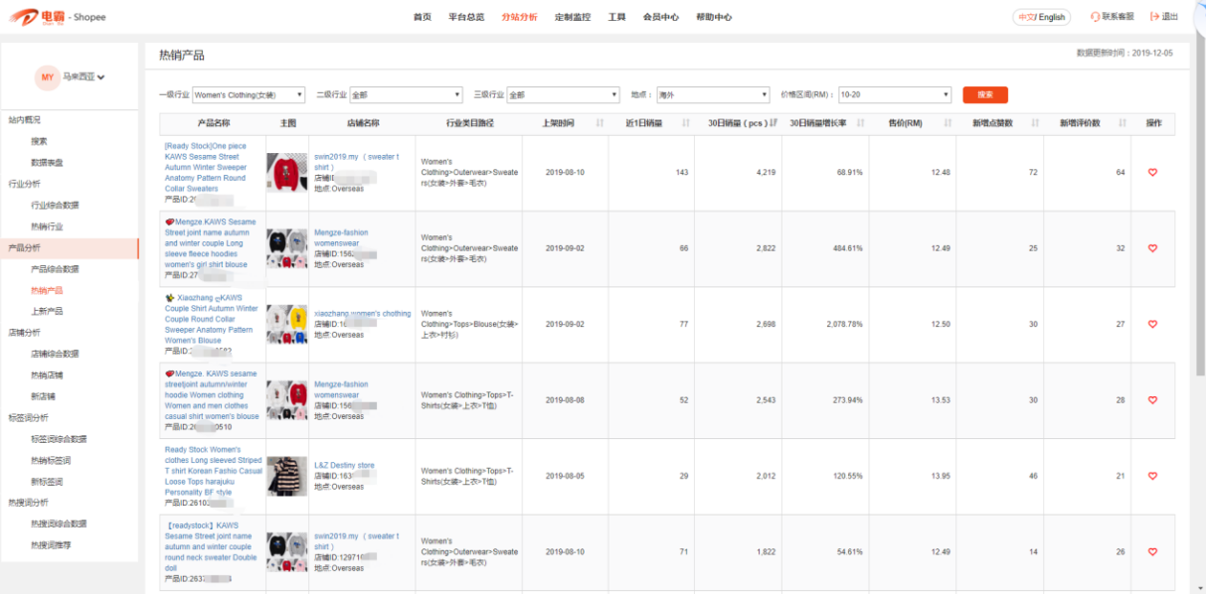Screen dimensions: 1206x594
Task: Click the 联系客服 headset icon
Action: click(1096, 17)
